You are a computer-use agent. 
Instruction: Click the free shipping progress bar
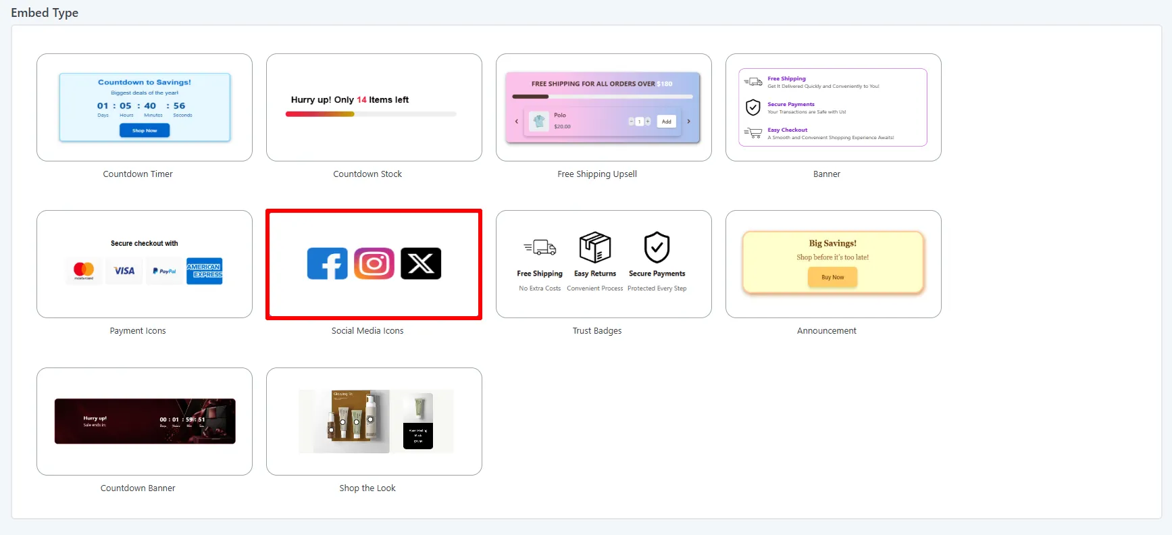coord(603,97)
